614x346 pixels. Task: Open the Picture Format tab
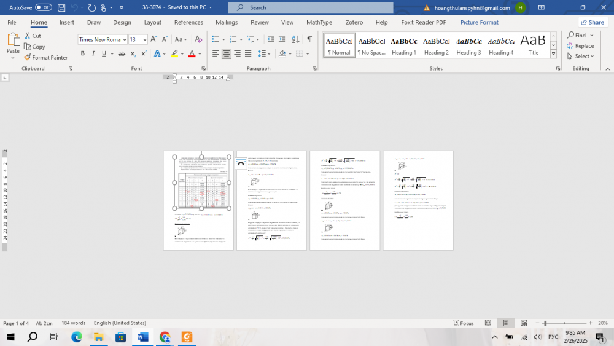(x=479, y=22)
